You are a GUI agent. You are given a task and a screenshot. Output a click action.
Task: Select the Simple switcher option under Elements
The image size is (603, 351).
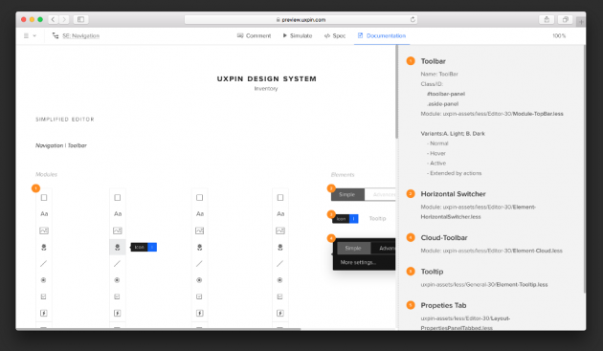347,194
